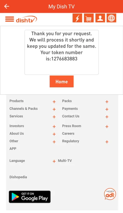This screenshot has width=123, height=213.
Task: Tap the back arrow in header
Action: point(7,6)
